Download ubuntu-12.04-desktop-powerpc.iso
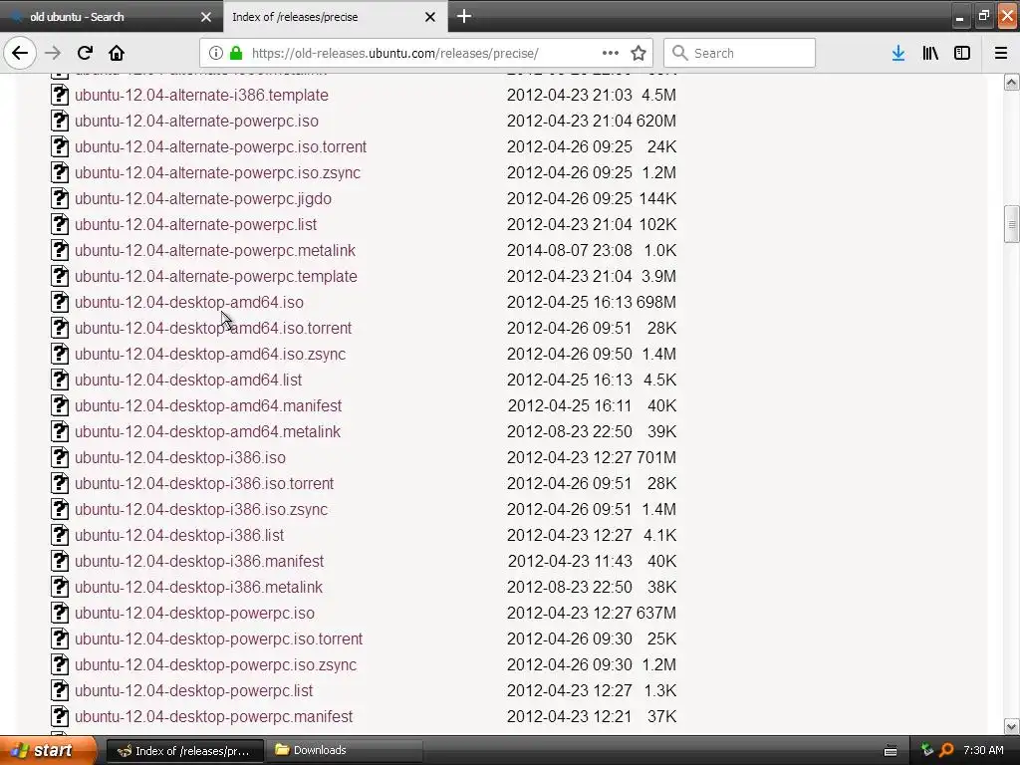The height and width of the screenshot is (765, 1020). click(x=194, y=614)
